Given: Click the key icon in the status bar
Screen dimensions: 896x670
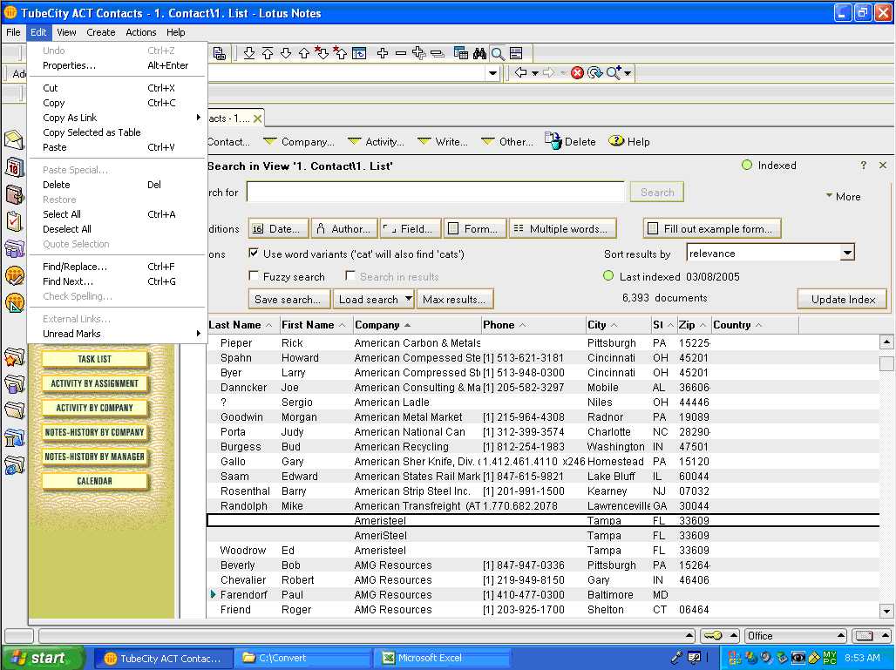Looking at the screenshot, I should (x=713, y=636).
